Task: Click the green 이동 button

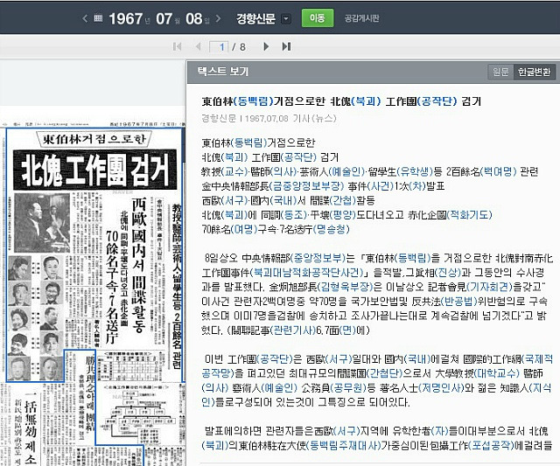Action: [318, 17]
